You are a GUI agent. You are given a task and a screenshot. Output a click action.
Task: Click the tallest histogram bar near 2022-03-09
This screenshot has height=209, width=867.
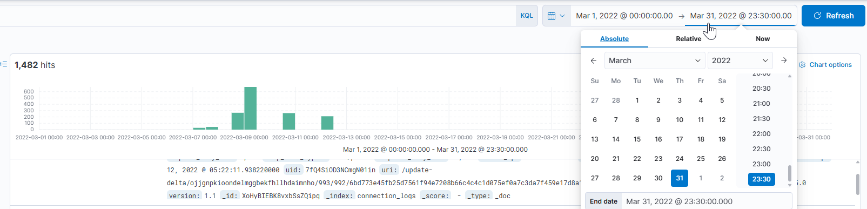(x=250, y=108)
